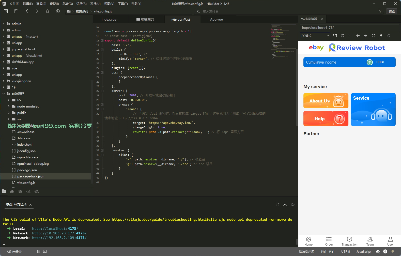Save the file with the floppy disk icon
Image resolution: width=401 pixels, height=256 pixels.
16,11
